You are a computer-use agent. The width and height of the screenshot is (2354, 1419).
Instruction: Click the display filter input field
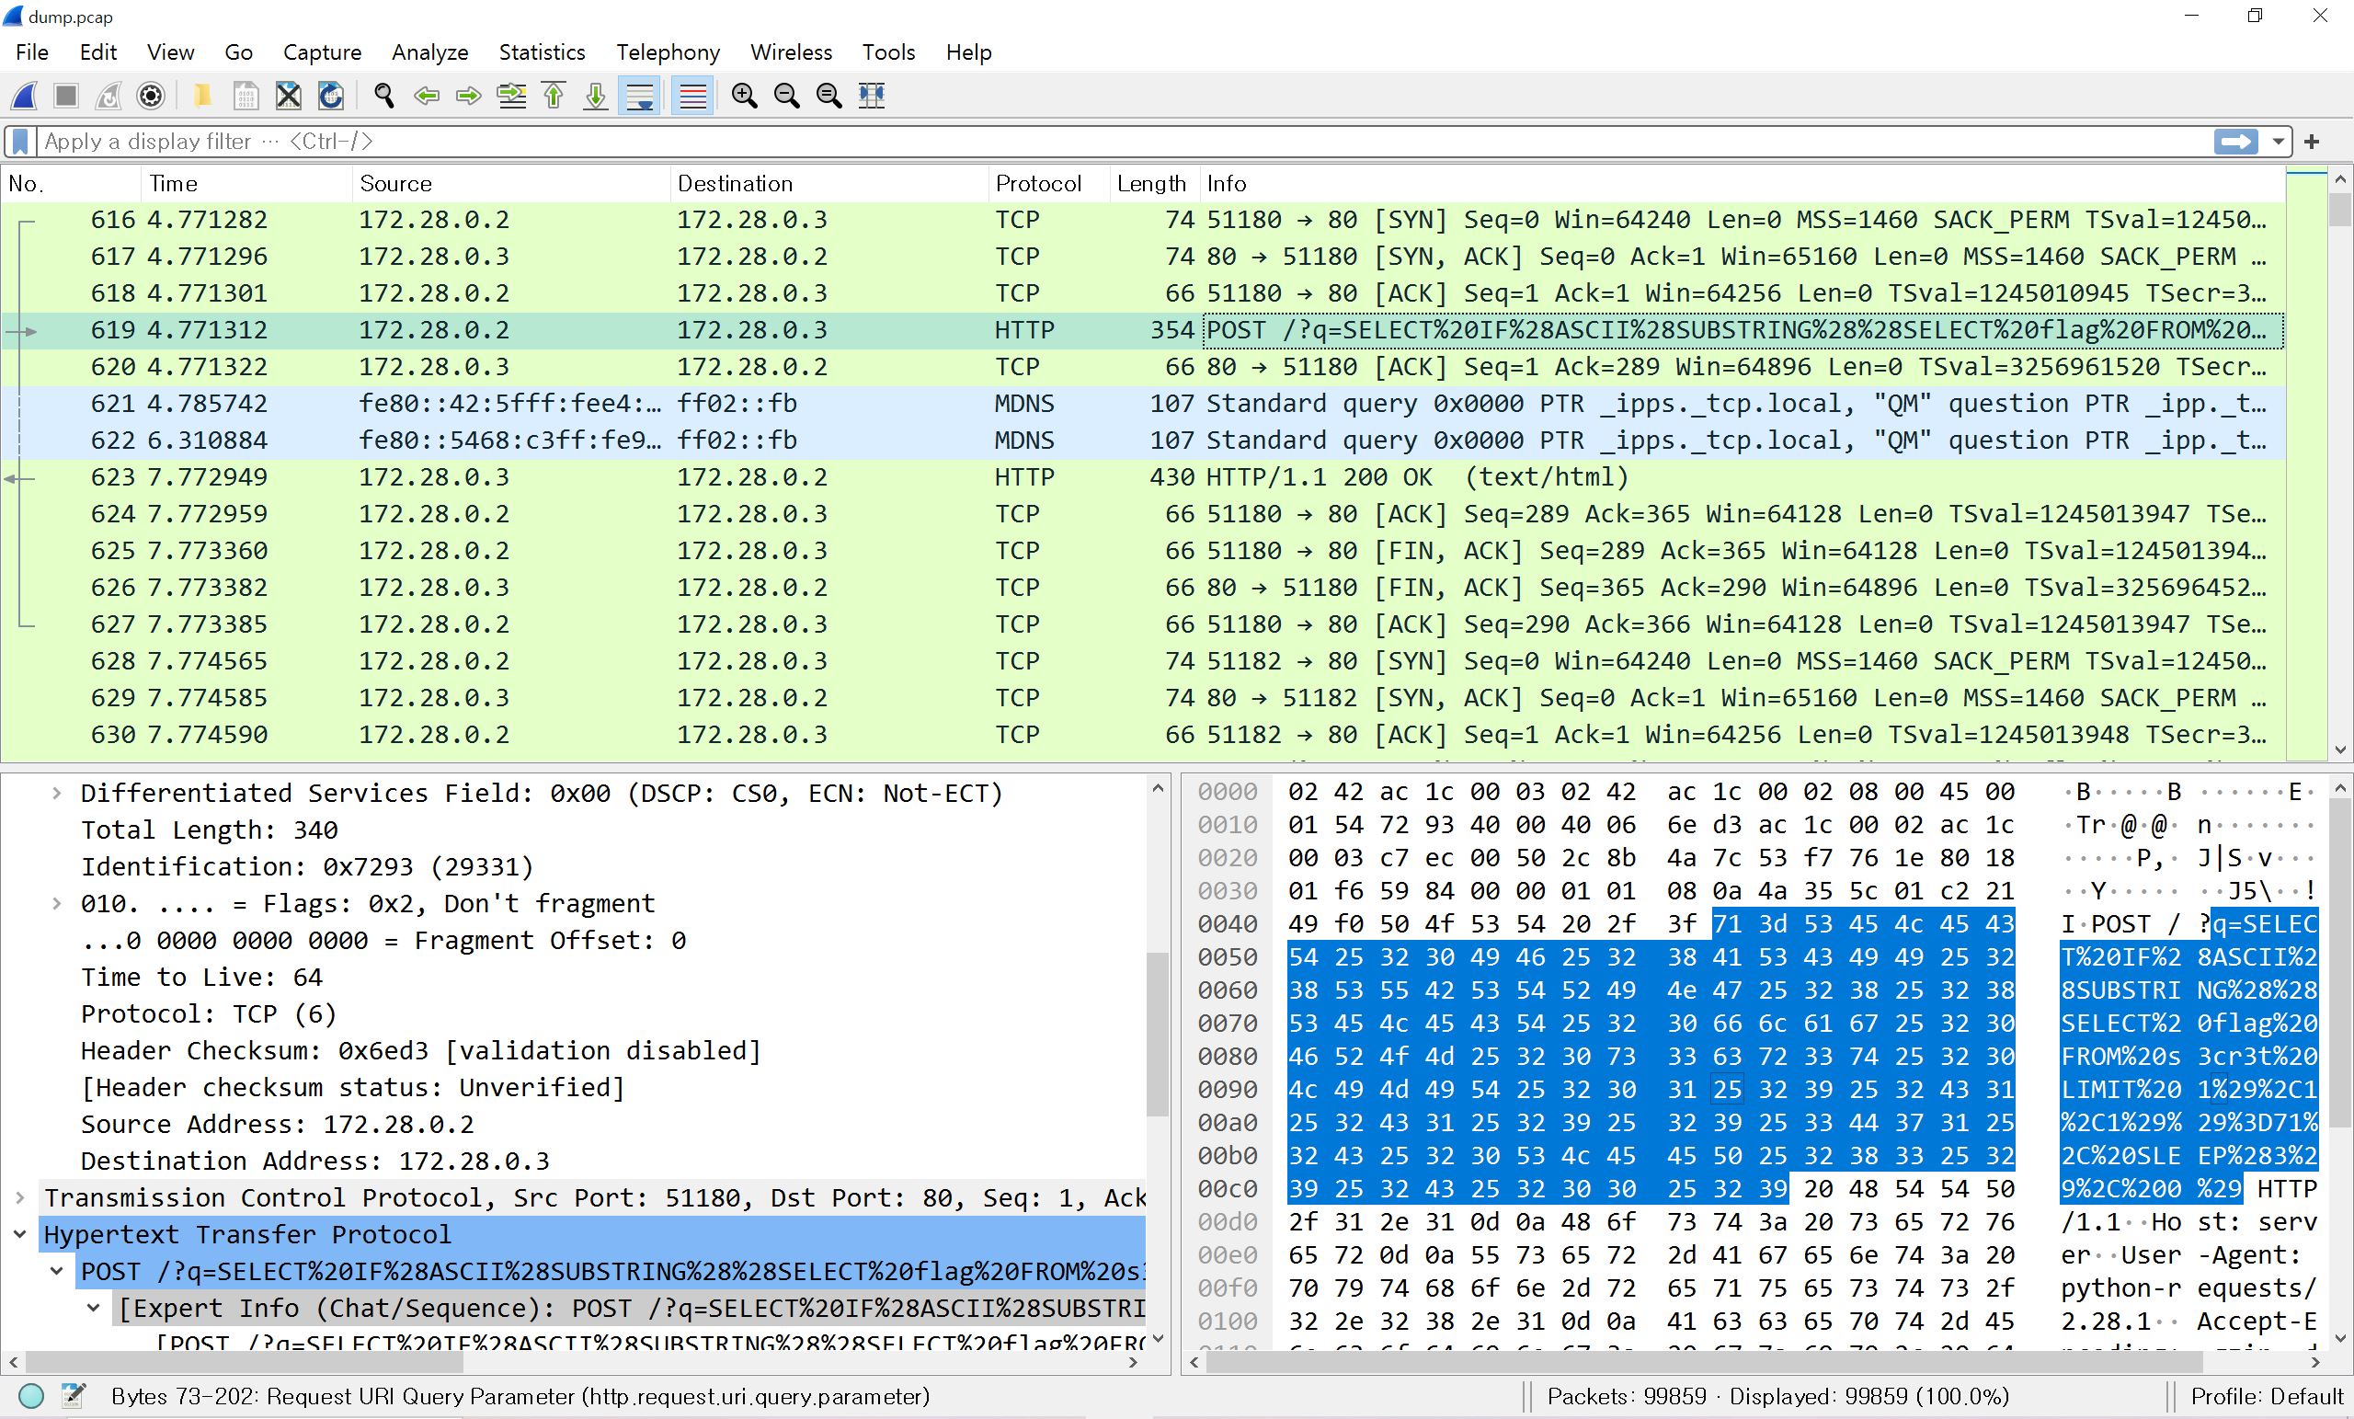point(1118,142)
